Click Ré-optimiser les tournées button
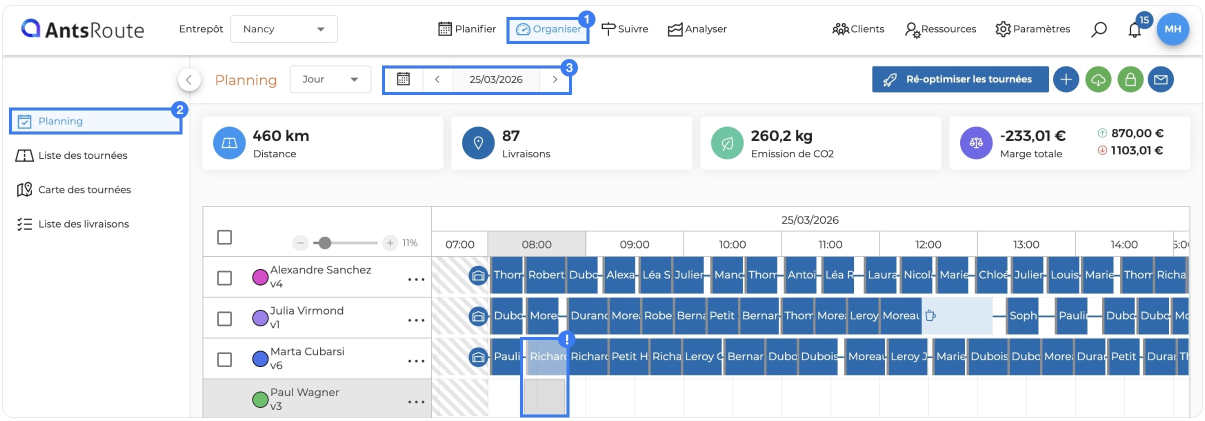The image size is (1205, 421). click(960, 79)
